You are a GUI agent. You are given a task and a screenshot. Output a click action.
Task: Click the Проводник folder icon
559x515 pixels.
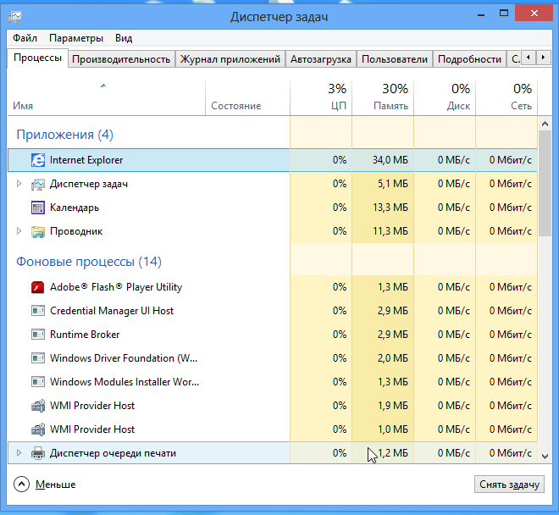point(38,231)
